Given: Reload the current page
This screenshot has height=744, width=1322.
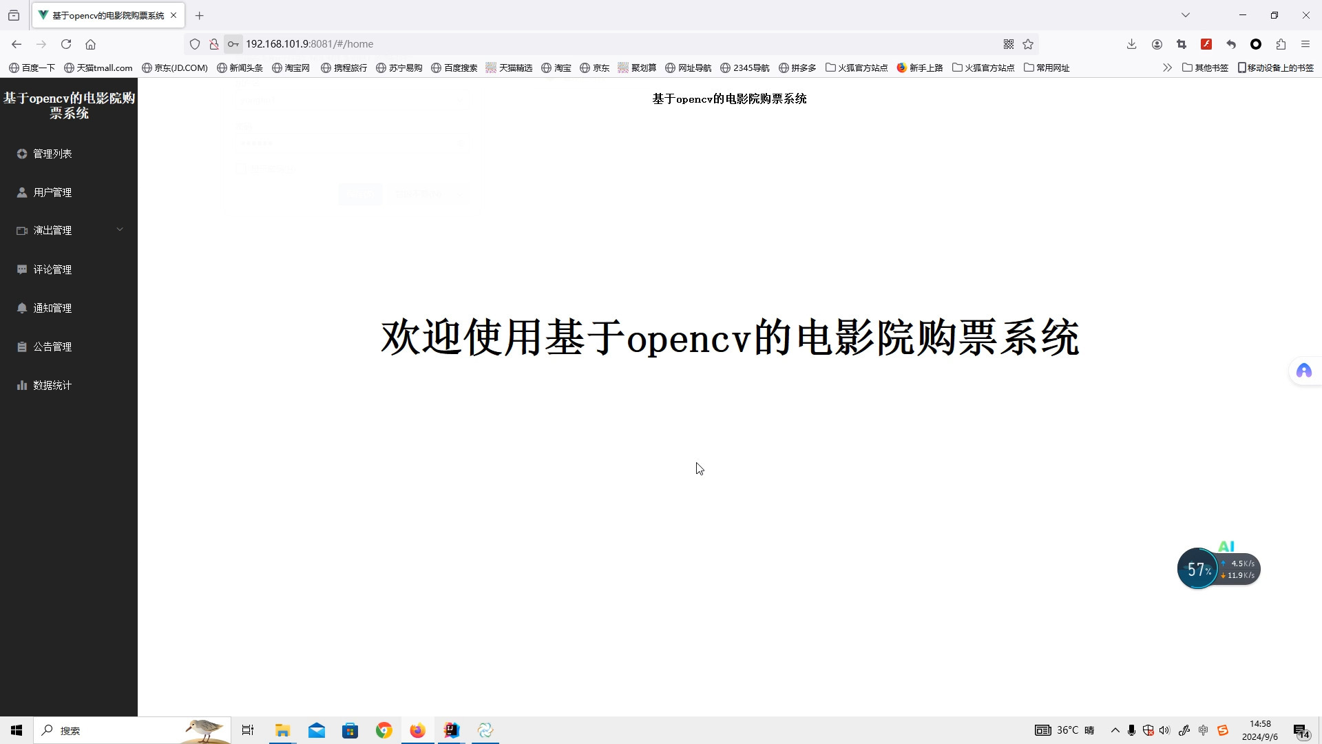Looking at the screenshot, I should (x=66, y=44).
